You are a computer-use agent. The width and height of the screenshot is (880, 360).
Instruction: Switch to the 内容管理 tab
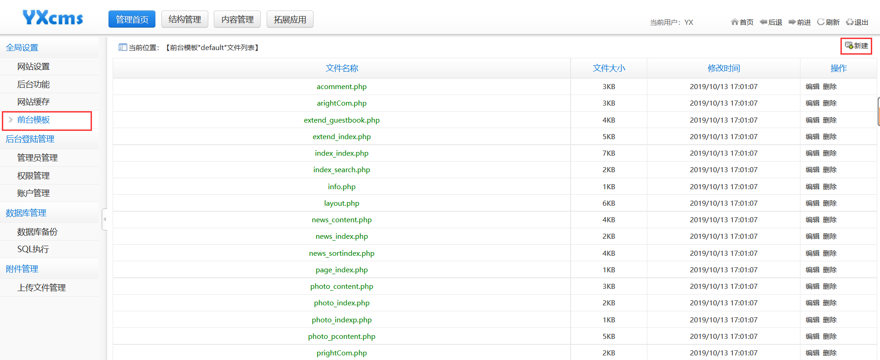237,19
